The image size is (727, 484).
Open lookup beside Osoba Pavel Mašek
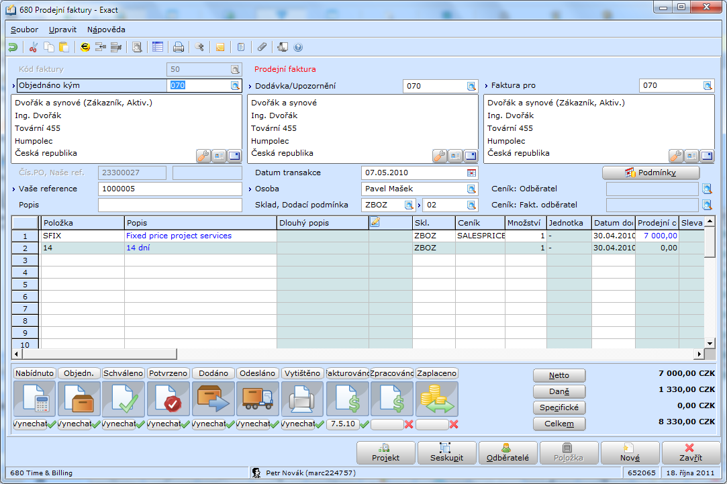pos(471,189)
